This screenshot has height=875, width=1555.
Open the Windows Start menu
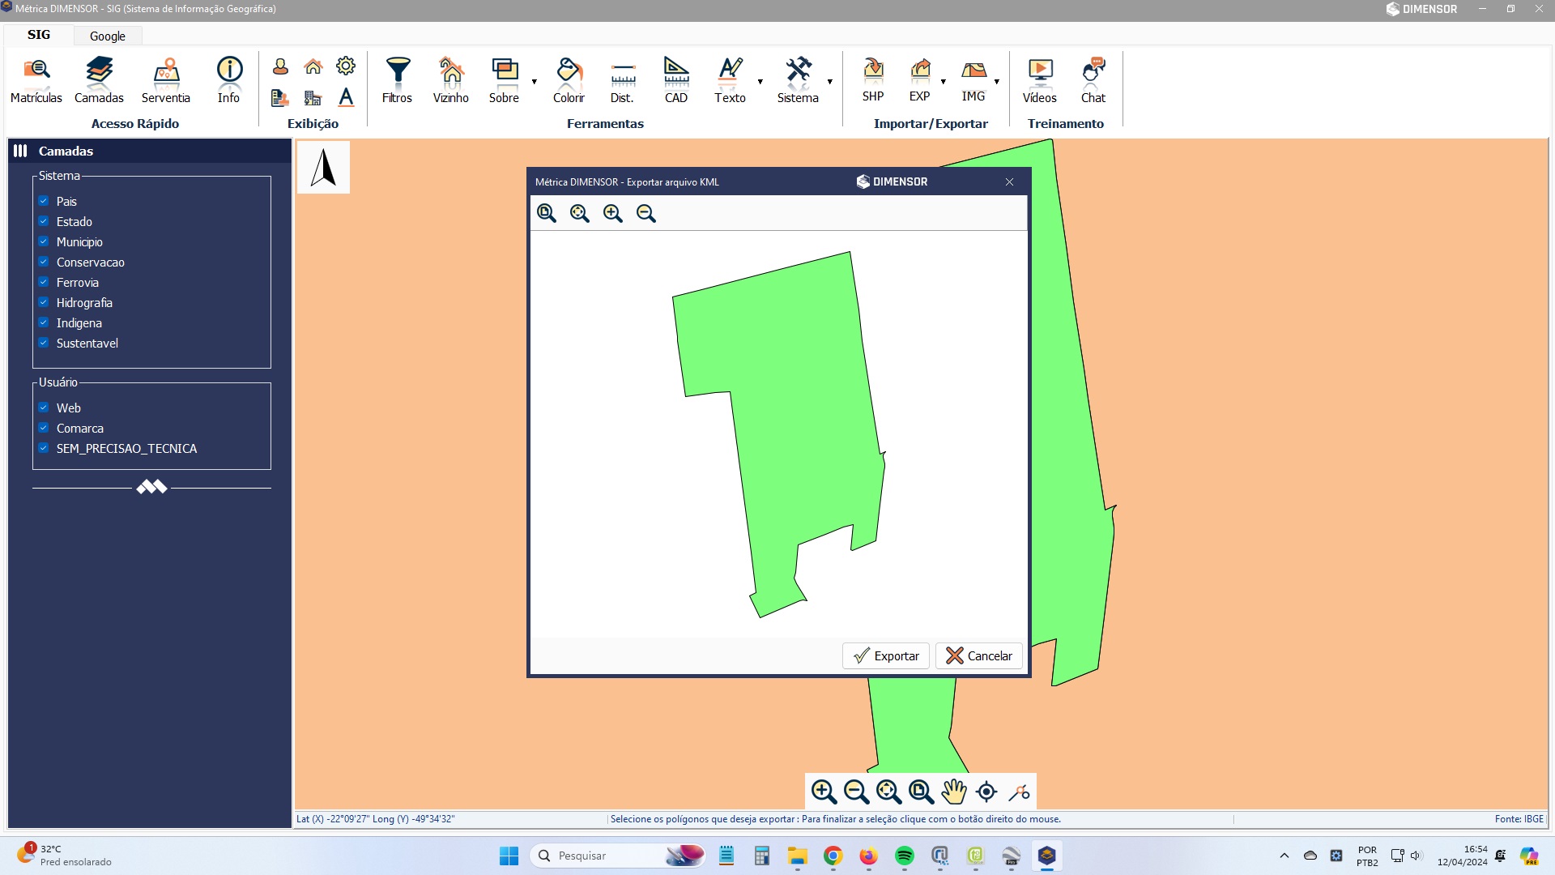pos(509,856)
